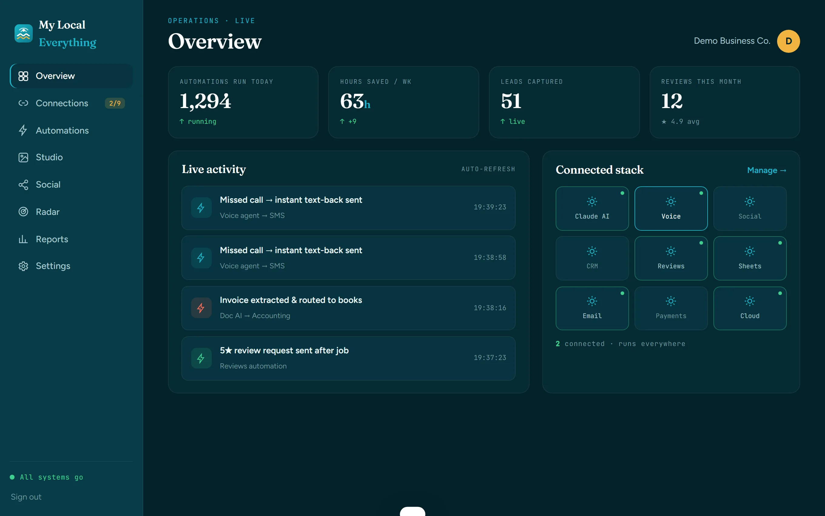825x516 pixels.
Task: Click the Reviews tile sun icon
Action: [671, 252]
